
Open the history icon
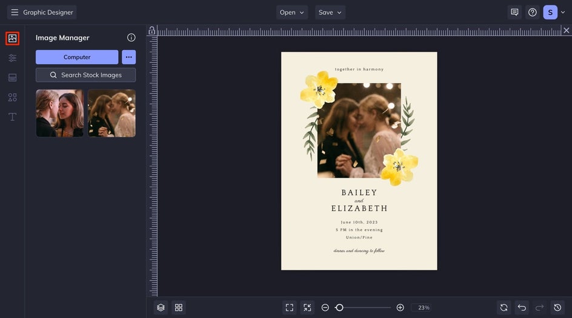pyautogui.click(x=557, y=308)
